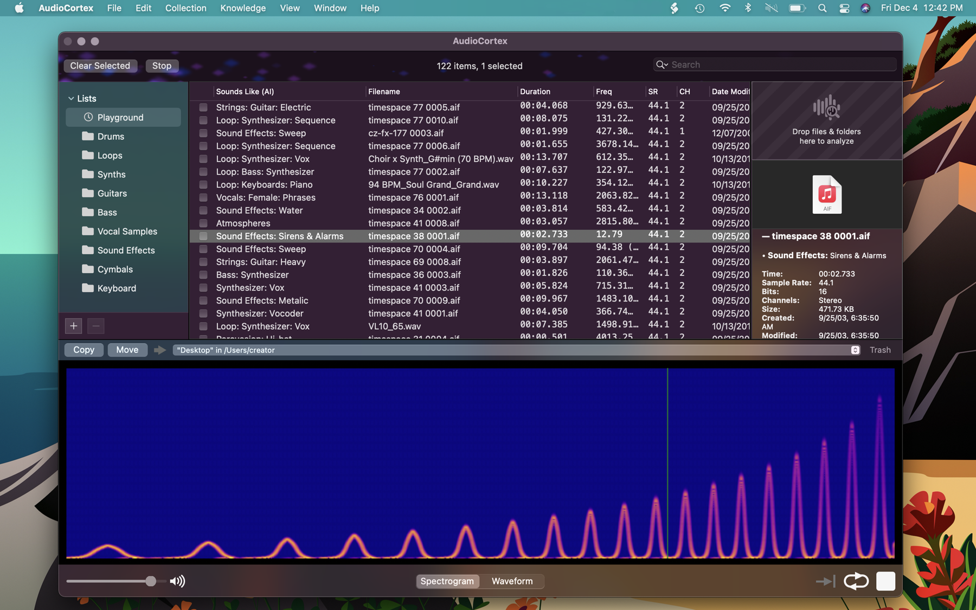Switch to the Waveform view

[x=512, y=581]
